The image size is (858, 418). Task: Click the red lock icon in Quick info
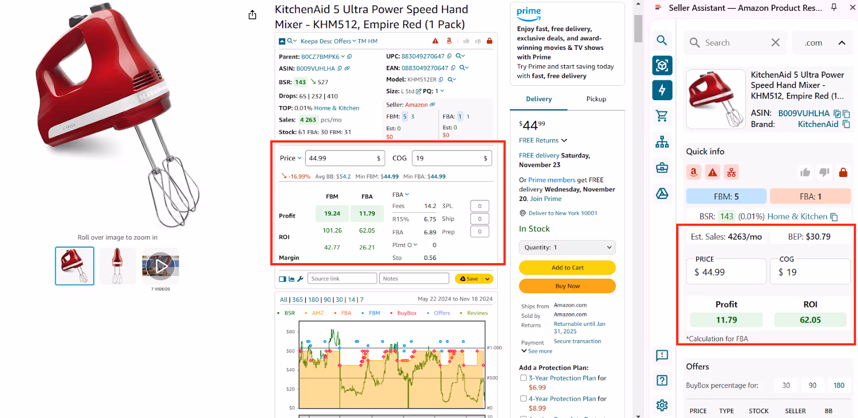tap(843, 172)
